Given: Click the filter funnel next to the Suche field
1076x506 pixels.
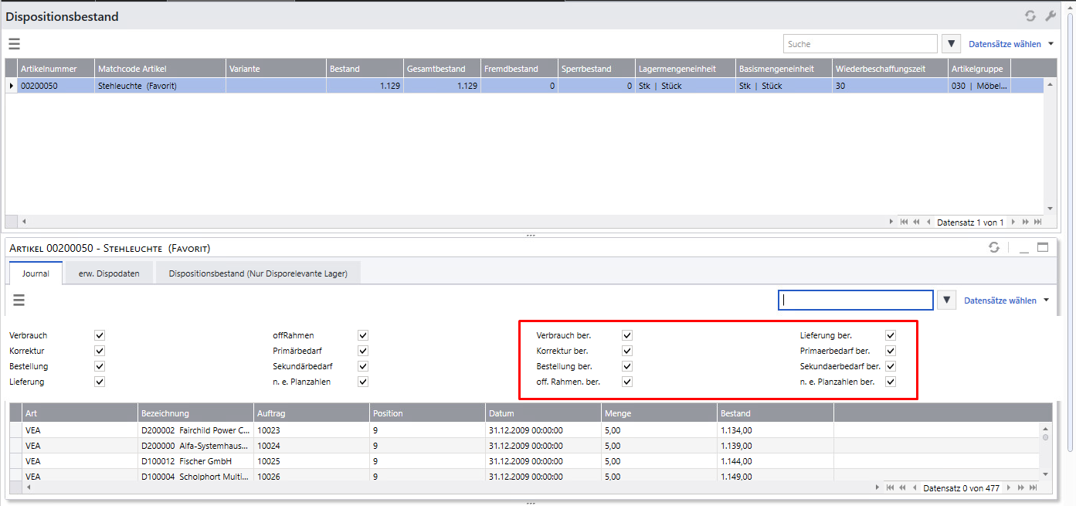Looking at the screenshot, I should [x=952, y=44].
